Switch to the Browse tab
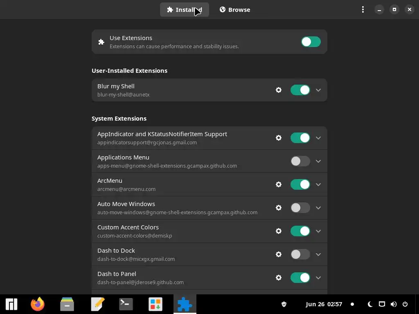419x314 pixels. pos(235,10)
